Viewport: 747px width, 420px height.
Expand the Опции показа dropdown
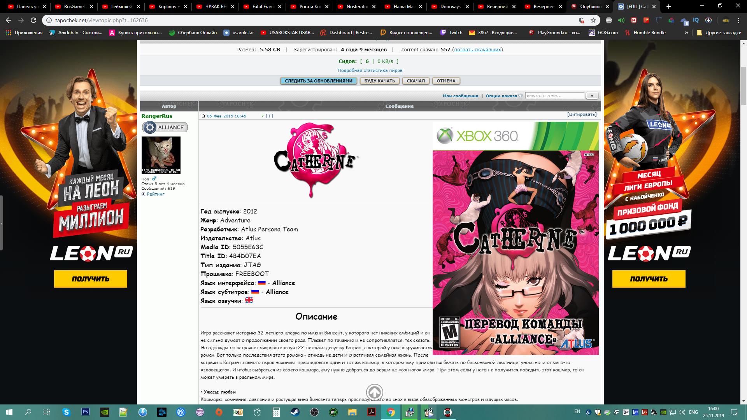tap(504, 96)
